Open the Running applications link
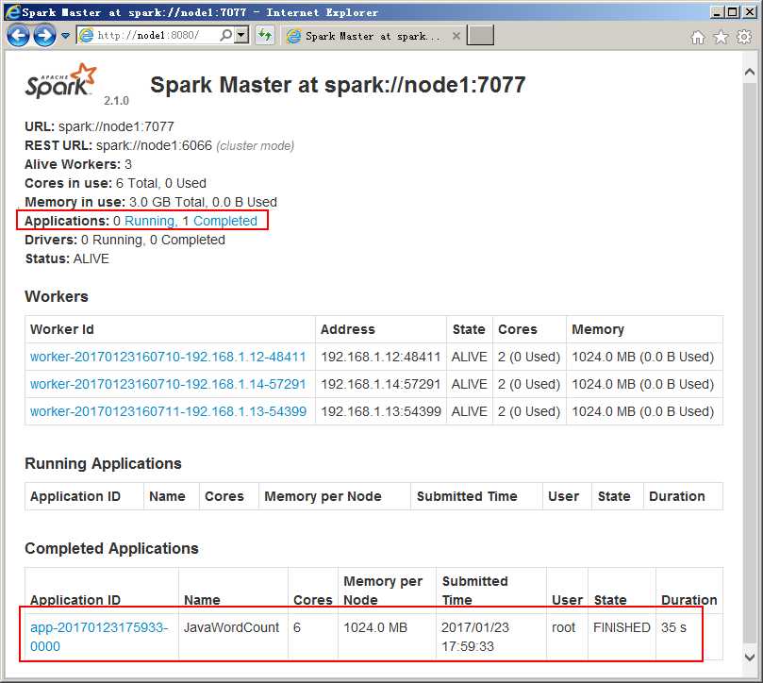The height and width of the screenshot is (683, 763). [150, 221]
